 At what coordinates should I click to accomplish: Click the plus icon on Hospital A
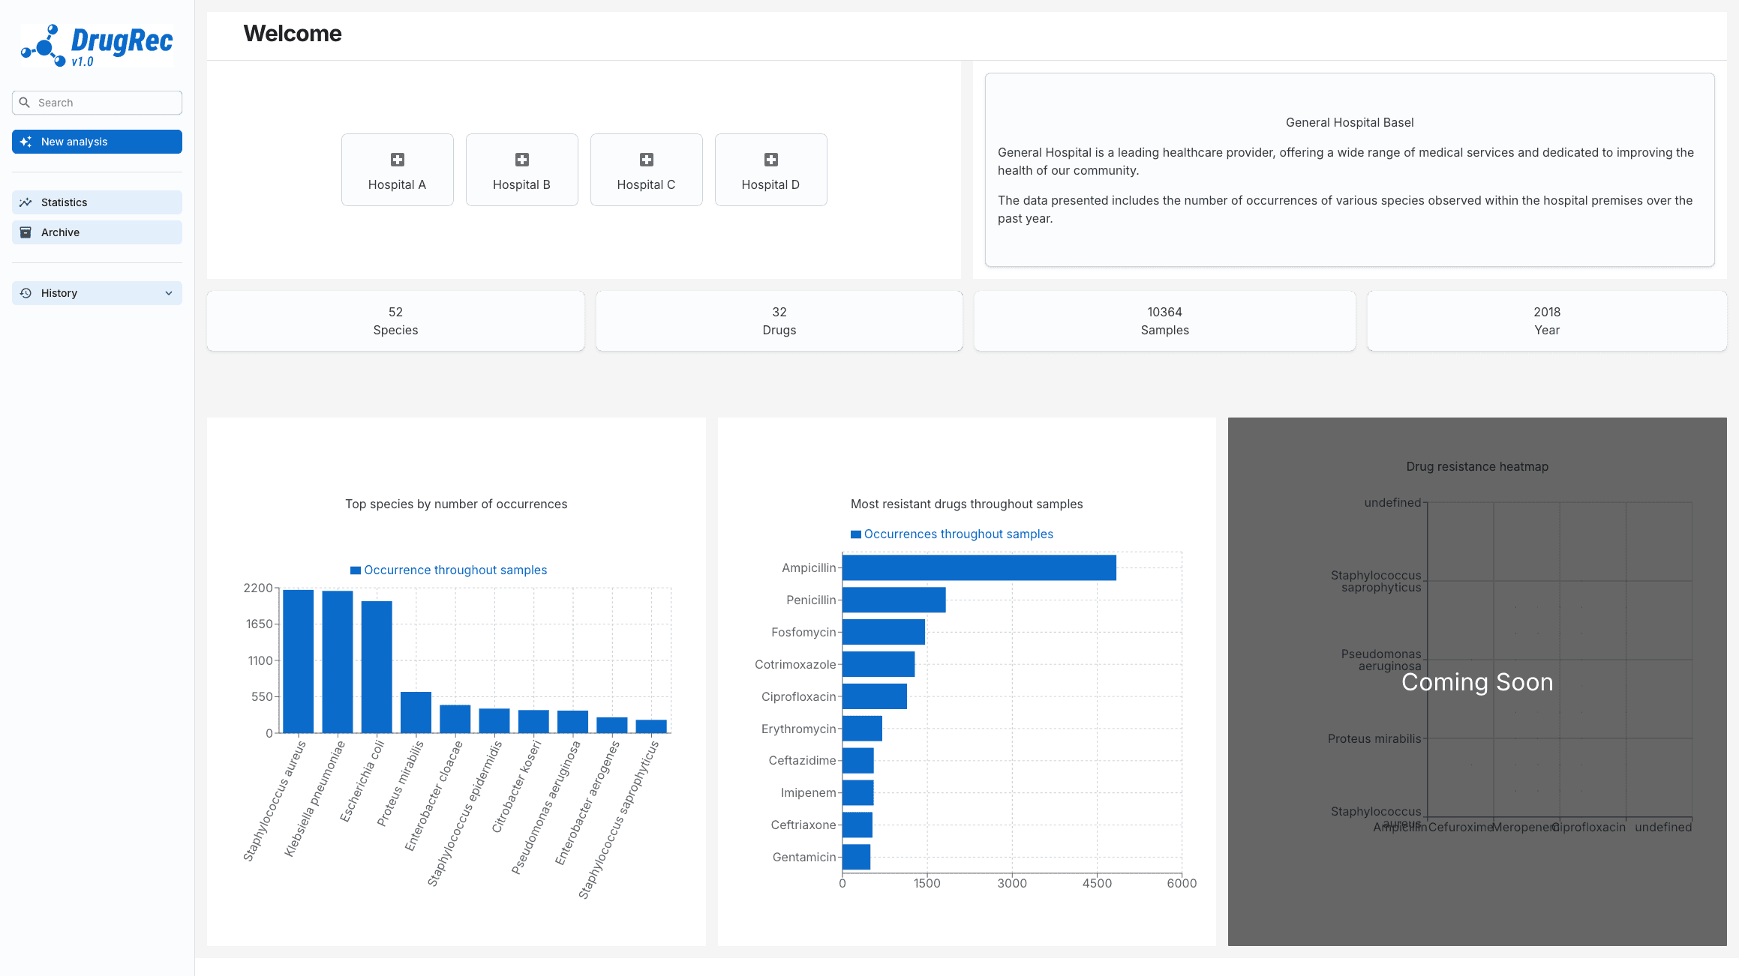397,159
